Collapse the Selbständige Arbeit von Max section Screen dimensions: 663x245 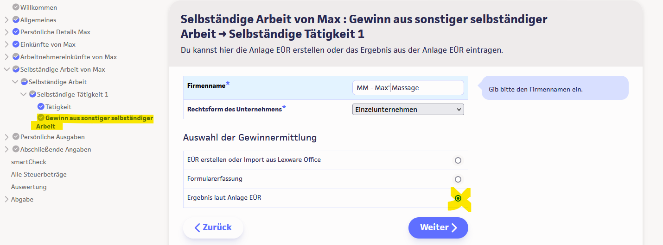[x=6, y=69]
